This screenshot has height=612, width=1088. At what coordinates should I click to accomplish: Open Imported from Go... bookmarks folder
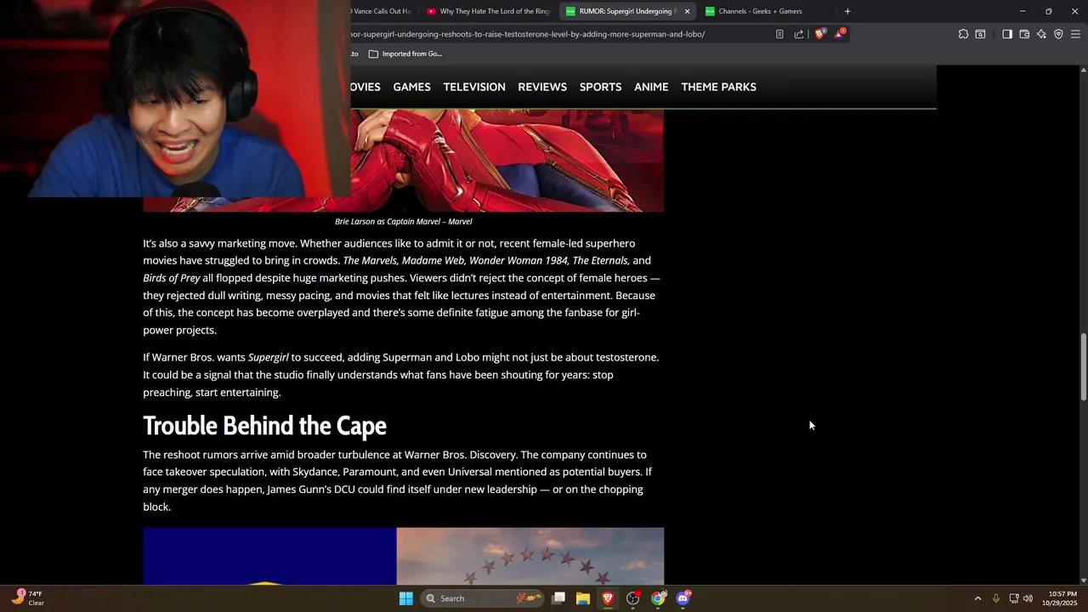point(405,54)
